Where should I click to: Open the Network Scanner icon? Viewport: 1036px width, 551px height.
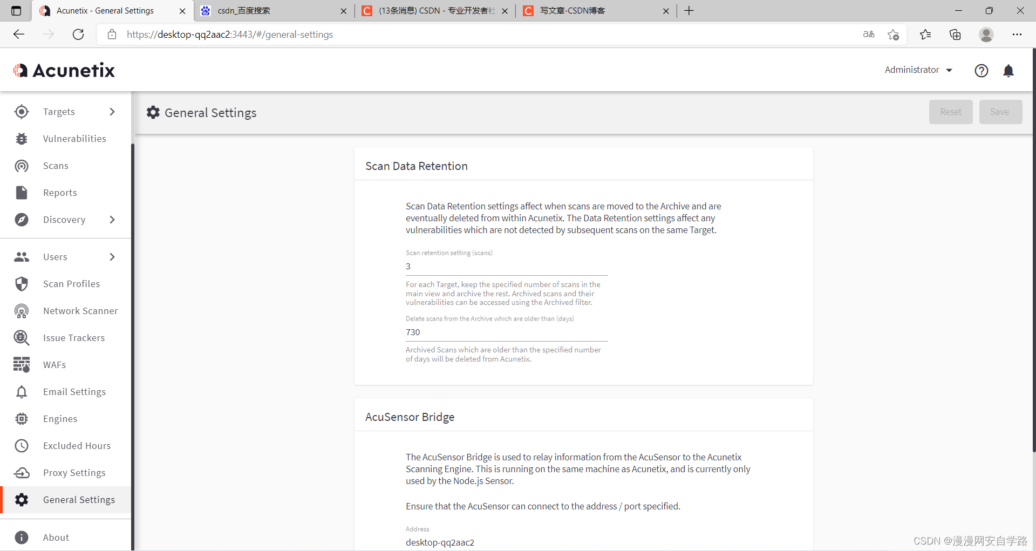click(x=22, y=311)
